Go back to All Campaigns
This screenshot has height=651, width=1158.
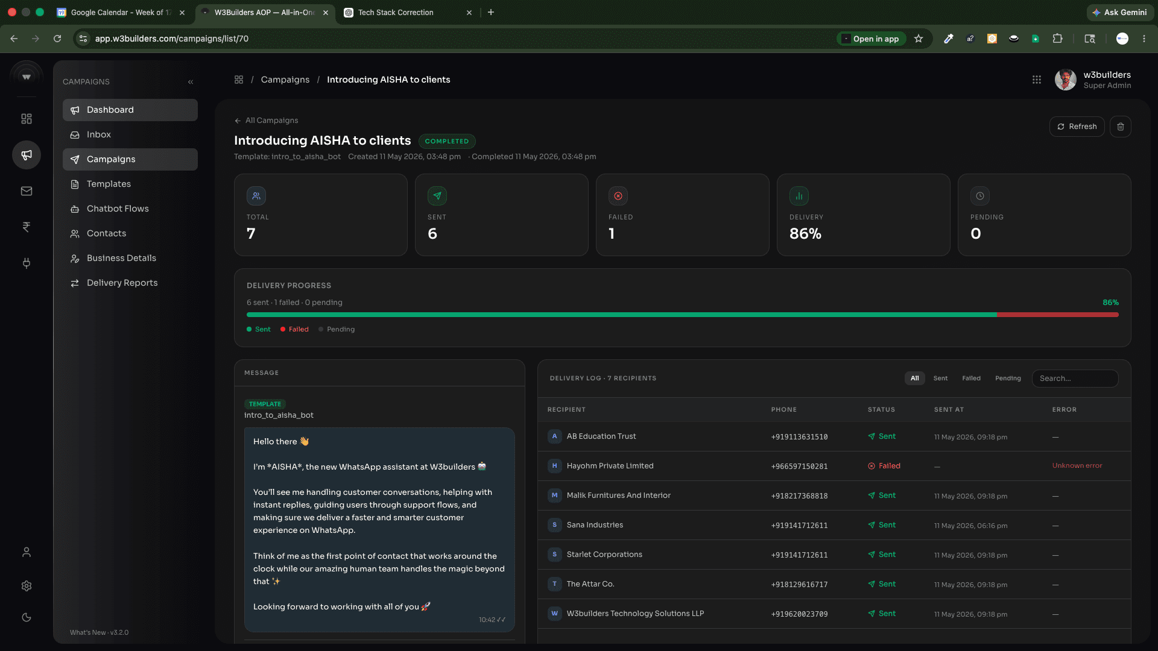coord(267,121)
